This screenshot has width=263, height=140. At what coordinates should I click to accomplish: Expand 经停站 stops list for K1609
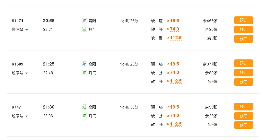pos(20,73)
